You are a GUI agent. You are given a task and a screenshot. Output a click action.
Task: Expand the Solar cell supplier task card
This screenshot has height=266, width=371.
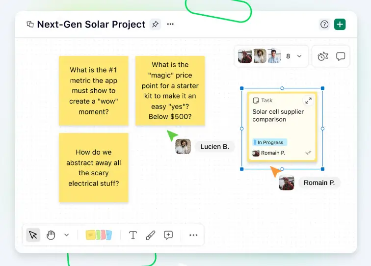tap(308, 101)
